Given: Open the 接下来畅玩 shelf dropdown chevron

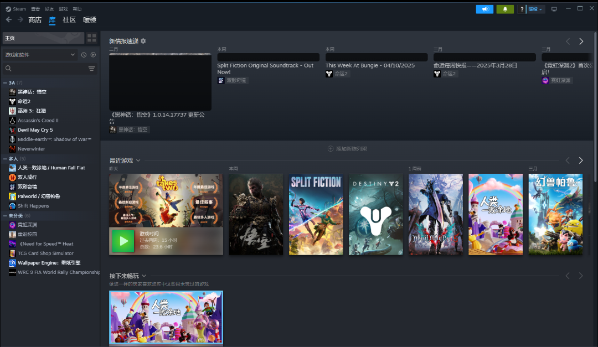Looking at the screenshot, I should tap(144, 276).
